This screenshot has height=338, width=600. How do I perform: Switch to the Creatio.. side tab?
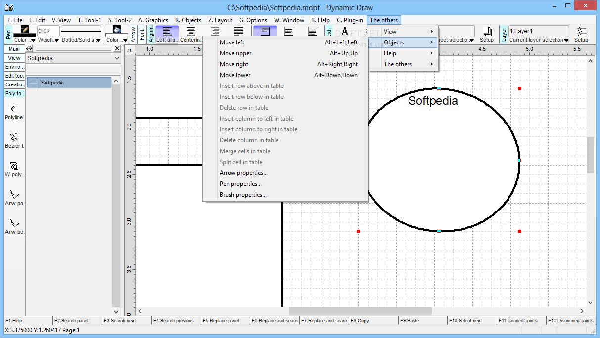tap(14, 84)
